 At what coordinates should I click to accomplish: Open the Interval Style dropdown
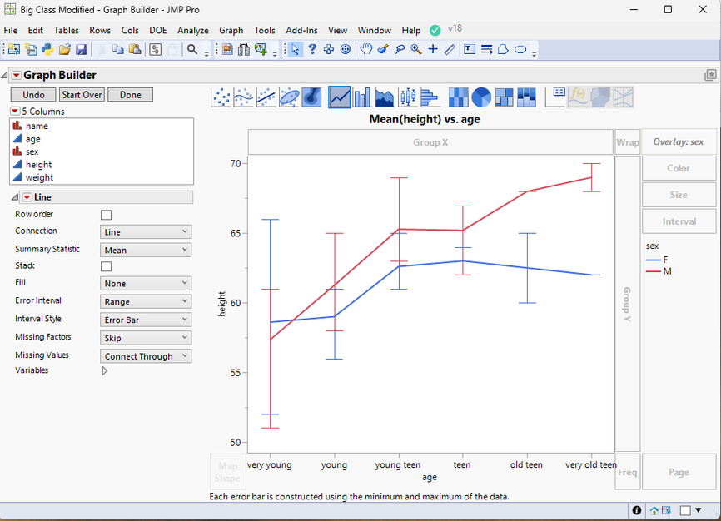(146, 320)
